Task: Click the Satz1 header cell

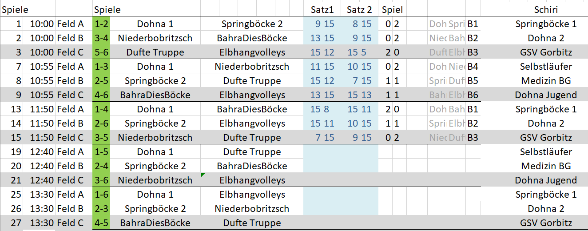Action: tap(322, 9)
